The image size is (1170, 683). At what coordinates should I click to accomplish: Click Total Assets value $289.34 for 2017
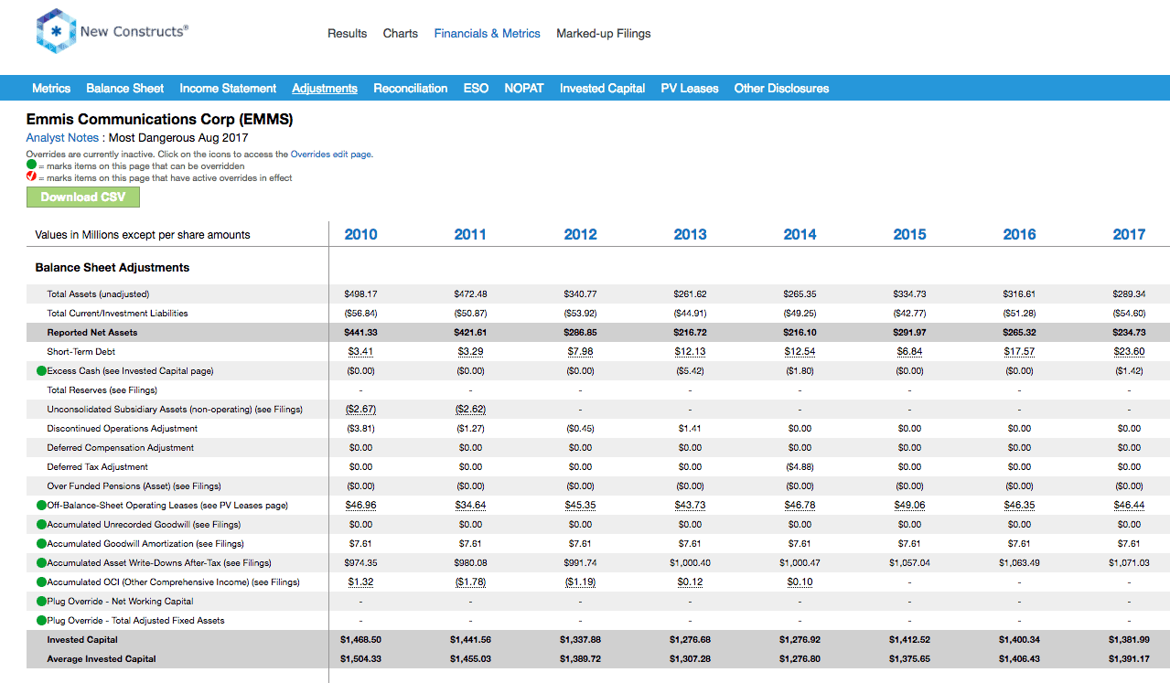[x=1129, y=294]
